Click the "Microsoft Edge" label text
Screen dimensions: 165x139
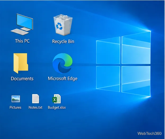tap(63, 79)
